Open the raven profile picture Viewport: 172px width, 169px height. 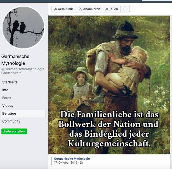tap(23, 27)
